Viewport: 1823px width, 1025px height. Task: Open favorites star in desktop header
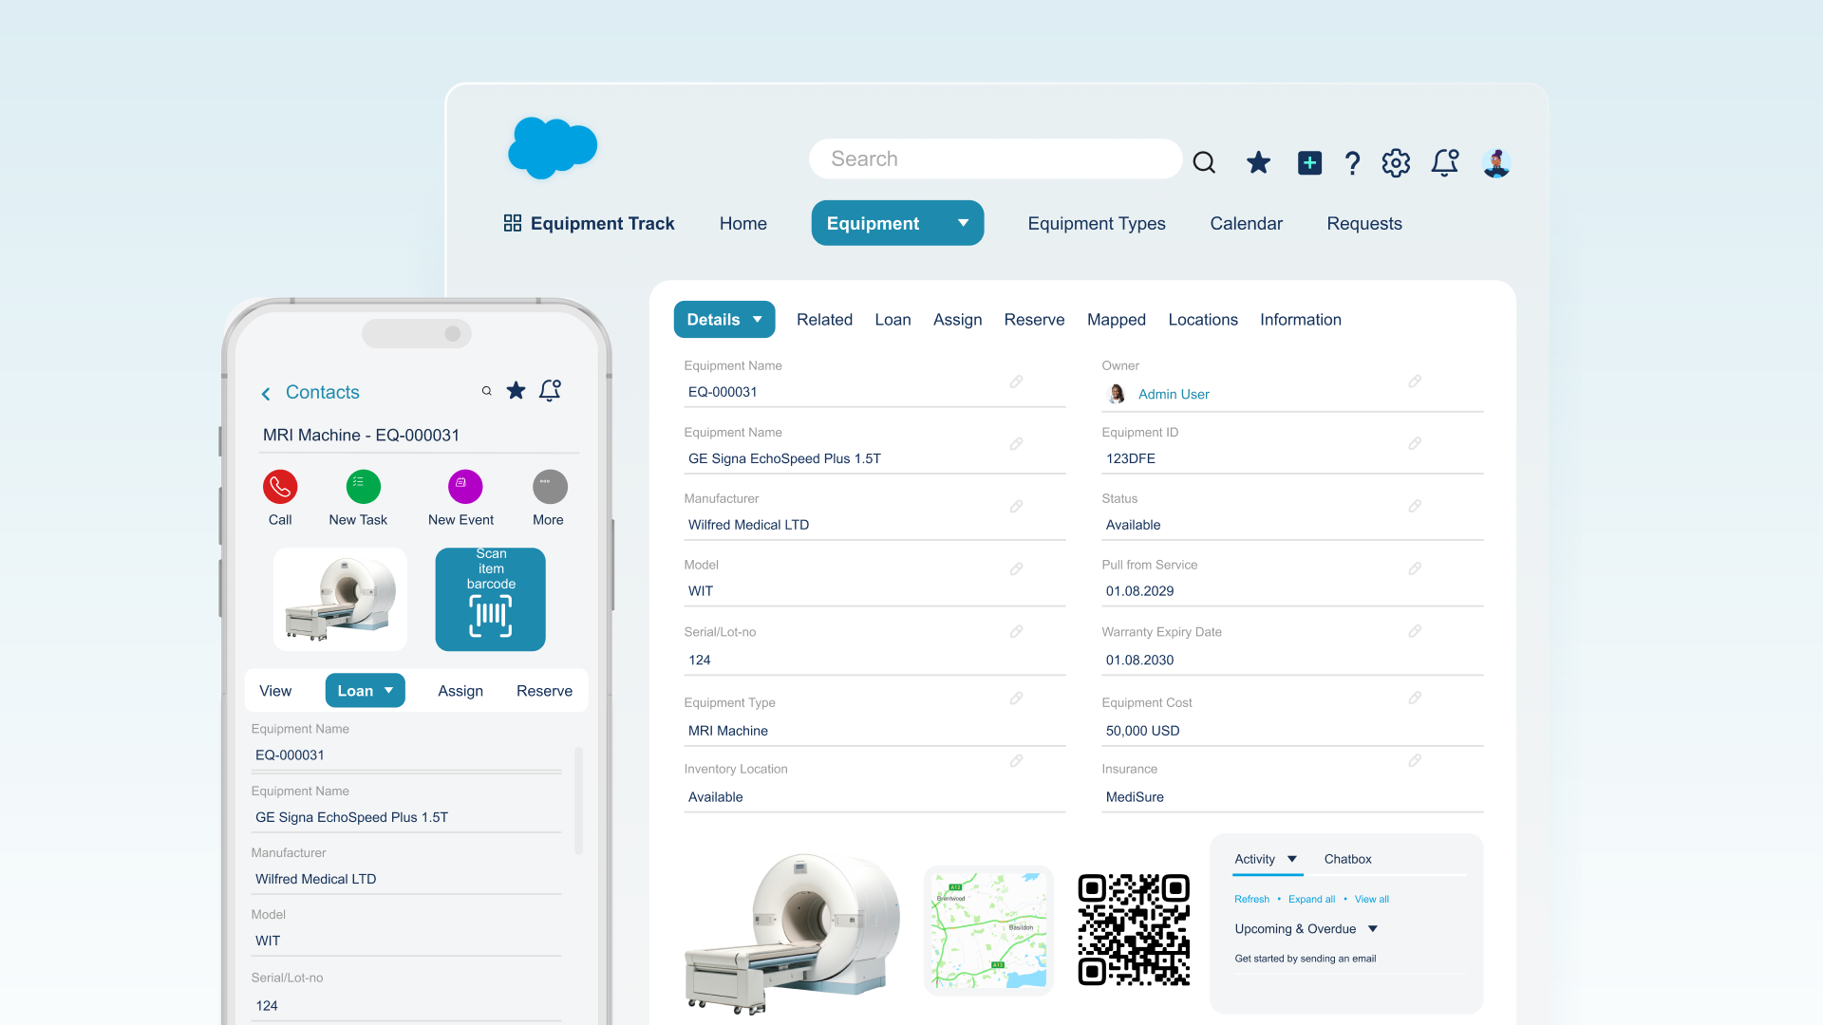coord(1258,163)
